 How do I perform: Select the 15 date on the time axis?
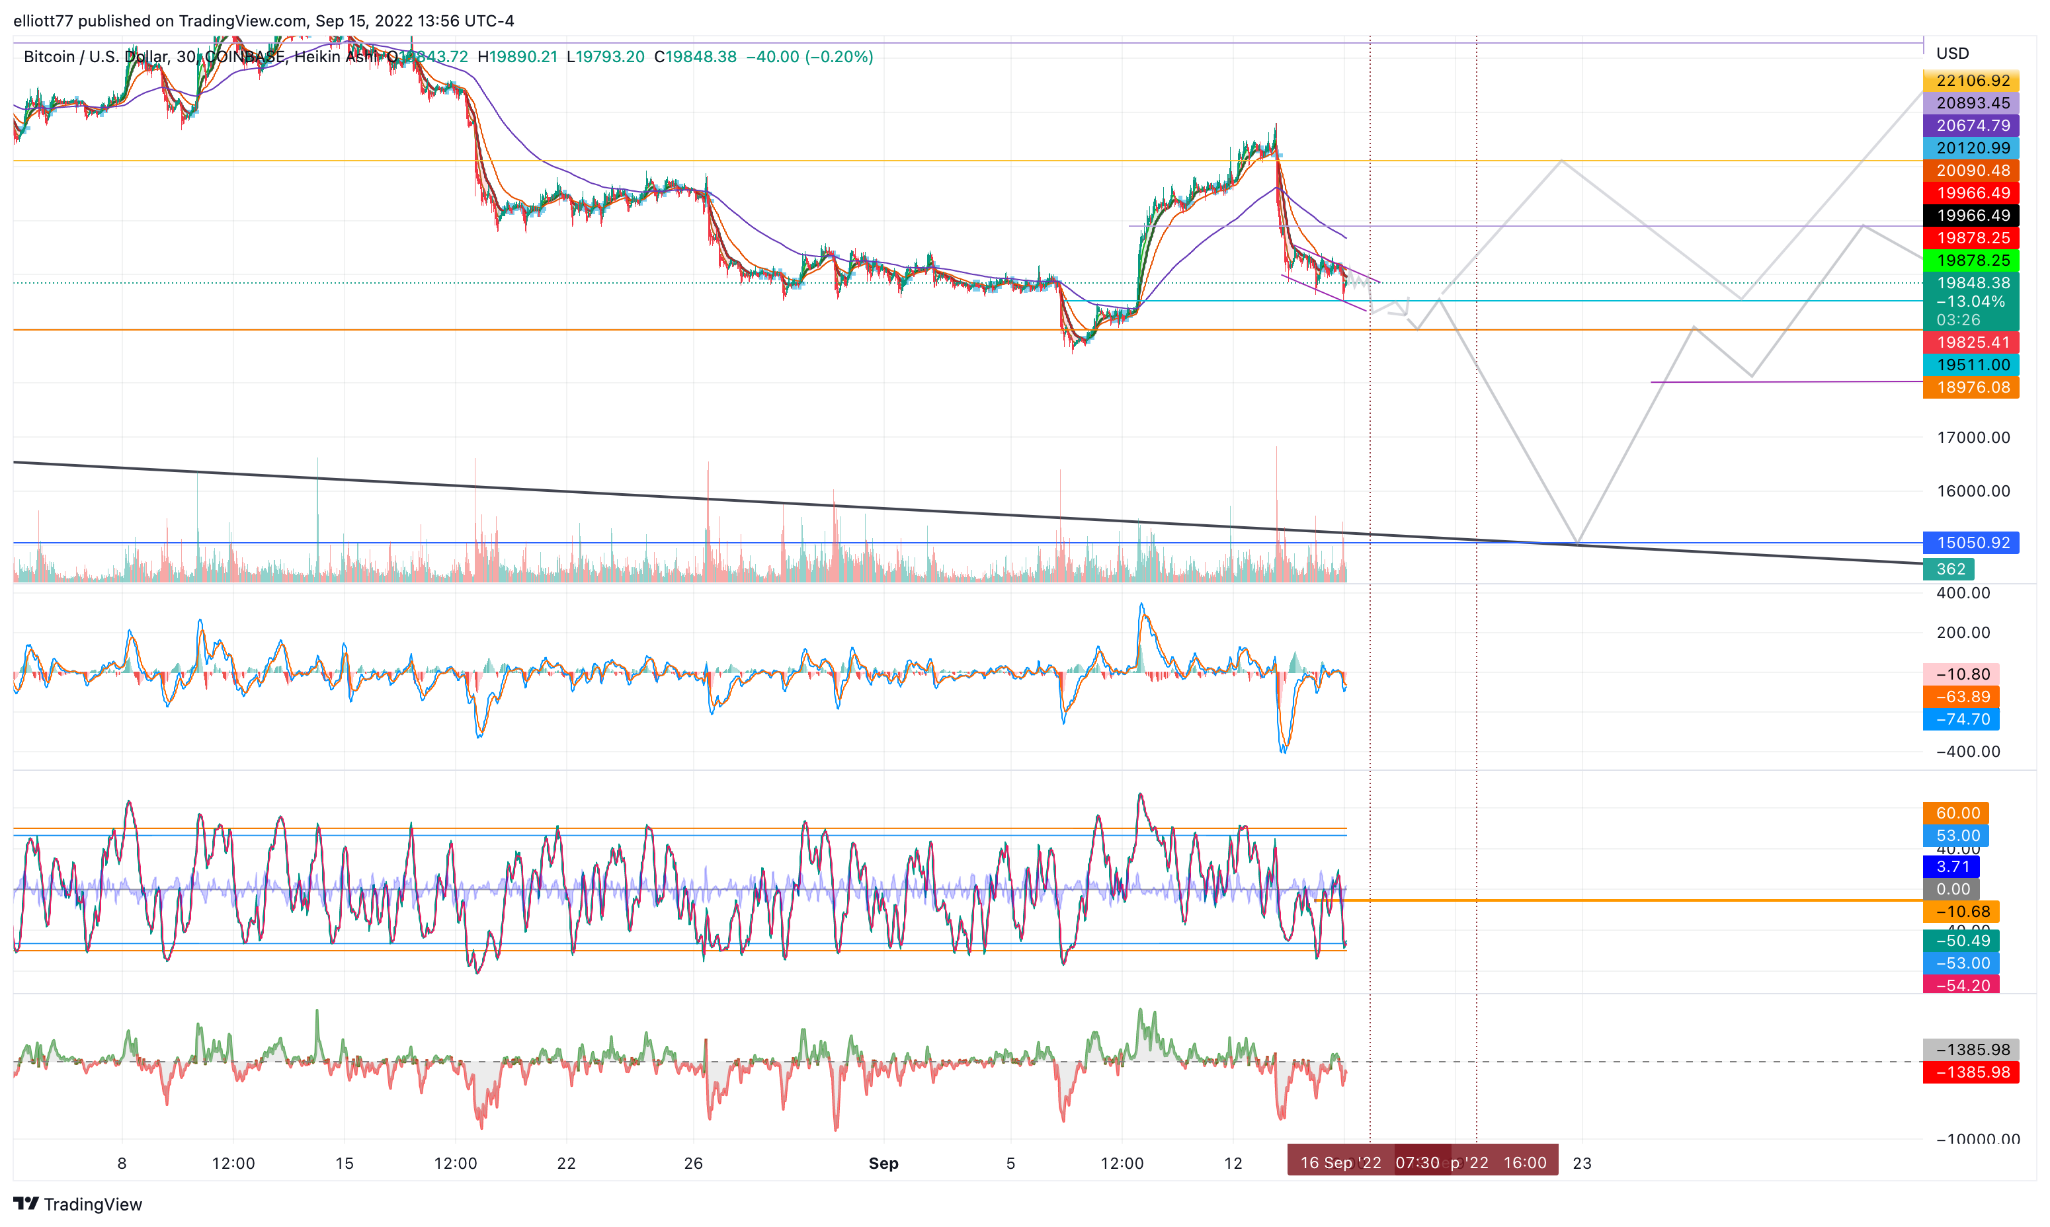(344, 1164)
